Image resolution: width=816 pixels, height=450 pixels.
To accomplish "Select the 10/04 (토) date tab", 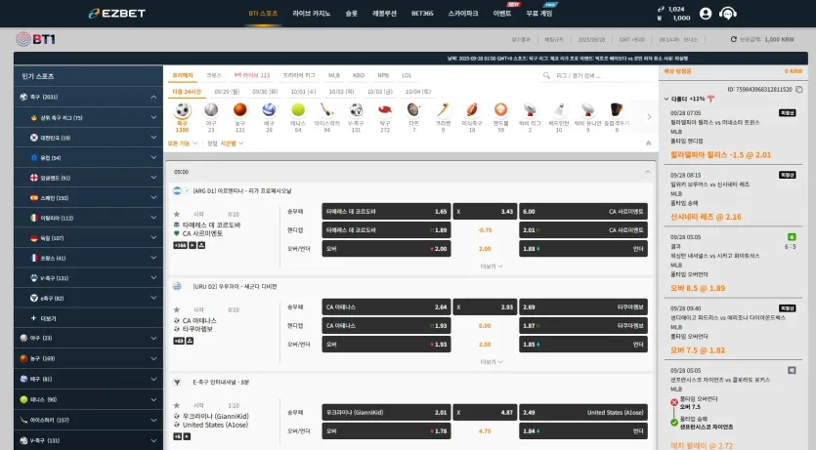I will 418,92.
